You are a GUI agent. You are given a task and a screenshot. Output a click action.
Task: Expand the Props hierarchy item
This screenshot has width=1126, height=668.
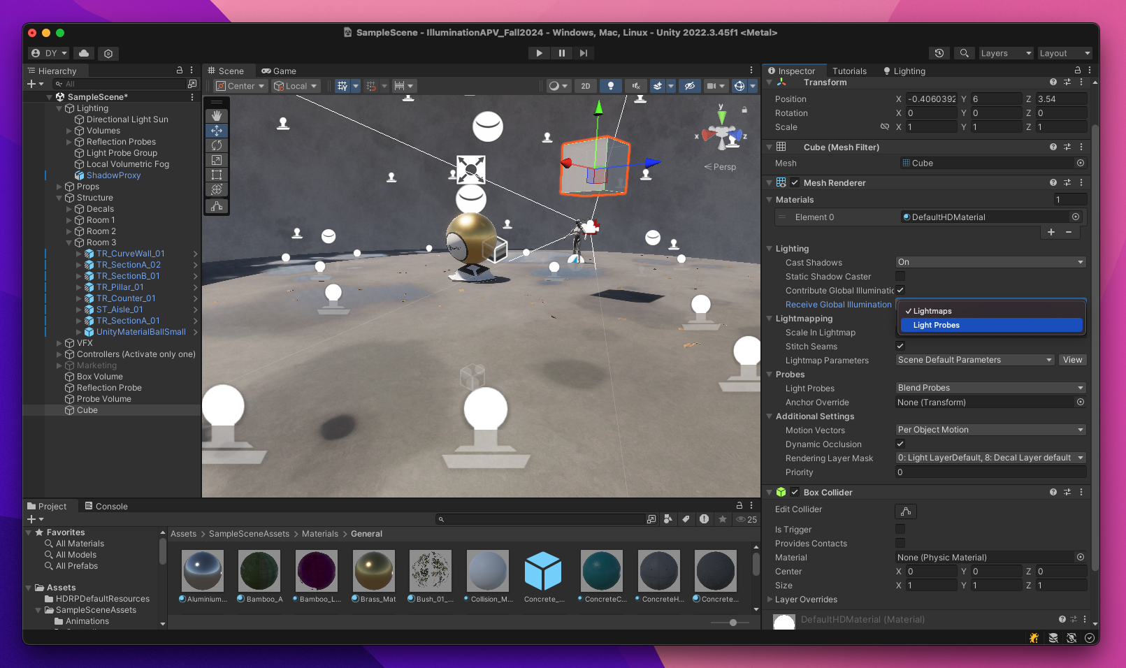point(59,187)
